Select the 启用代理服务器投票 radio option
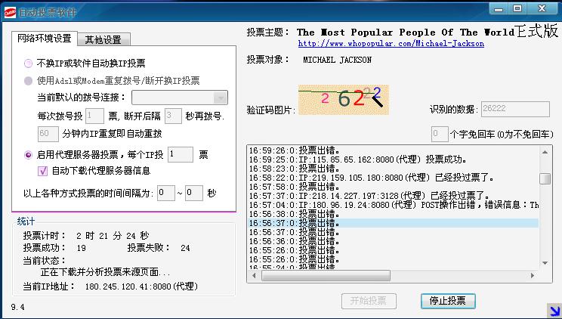The height and width of the screenshot is (319, 562). point(28,155)
